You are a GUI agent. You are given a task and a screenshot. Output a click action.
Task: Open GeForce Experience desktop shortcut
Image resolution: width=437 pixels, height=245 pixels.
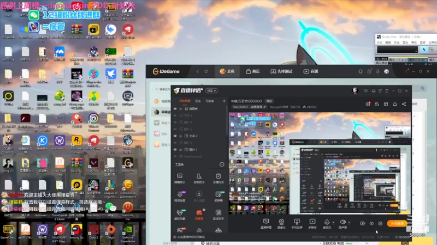[x=128, y=234]
